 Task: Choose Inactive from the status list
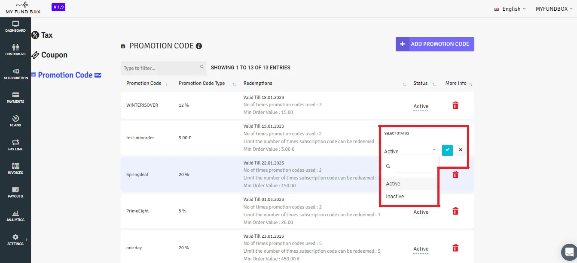409,197
